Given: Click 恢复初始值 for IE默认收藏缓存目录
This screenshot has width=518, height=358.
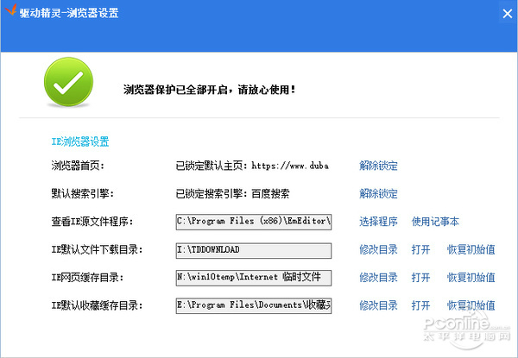Looking at the screenshot, I should tap(471, 305).
